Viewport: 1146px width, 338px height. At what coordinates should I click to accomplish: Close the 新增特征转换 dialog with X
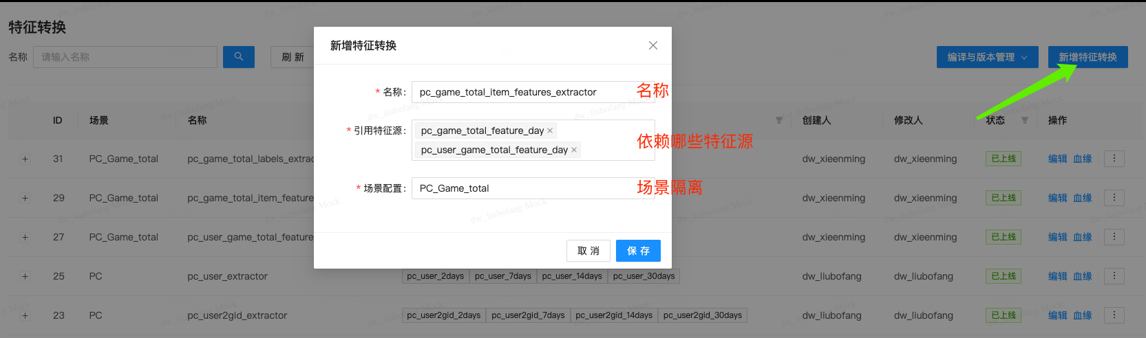click(652, 45)
